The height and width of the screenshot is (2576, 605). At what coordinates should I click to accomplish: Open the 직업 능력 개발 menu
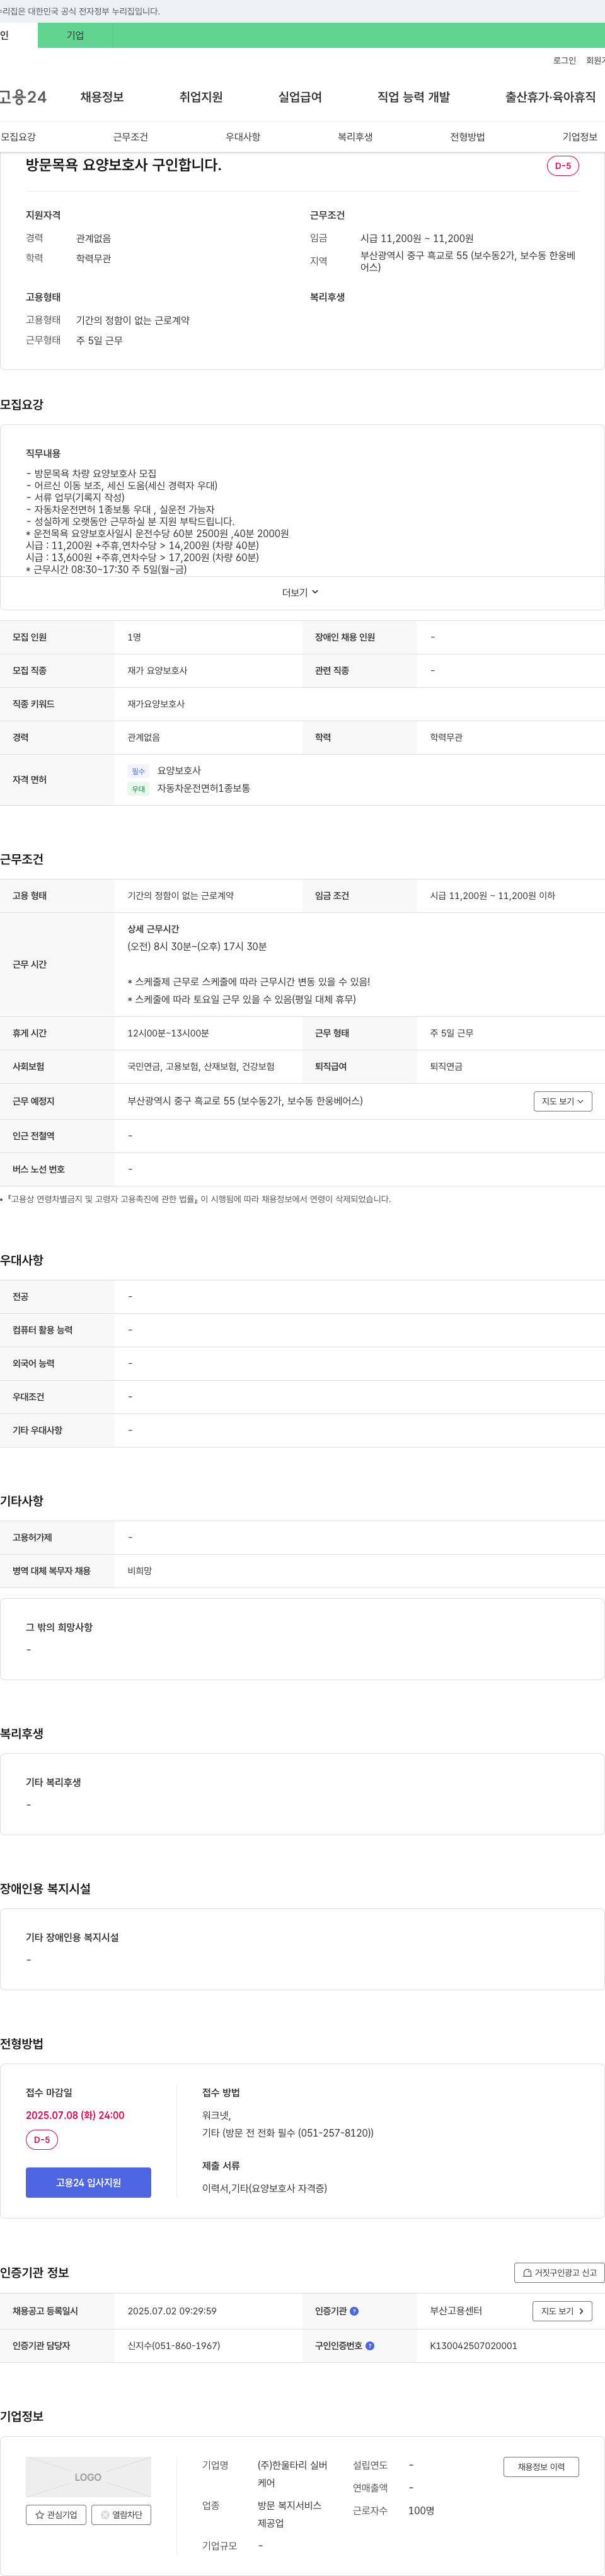point(413,97)
